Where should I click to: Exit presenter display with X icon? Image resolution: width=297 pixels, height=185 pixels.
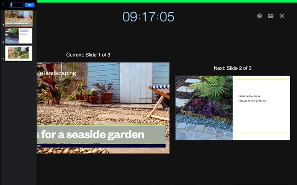[x=282, y=16]
